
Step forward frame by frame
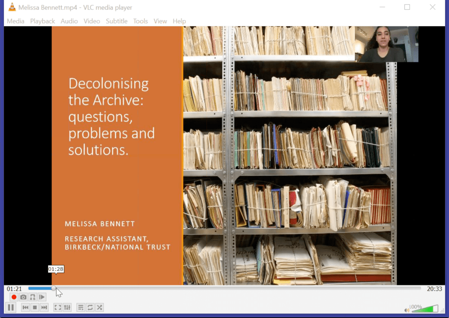pos(42,297)
